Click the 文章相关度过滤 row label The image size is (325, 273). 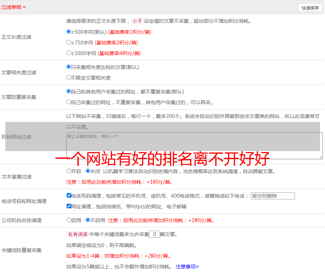19,73
